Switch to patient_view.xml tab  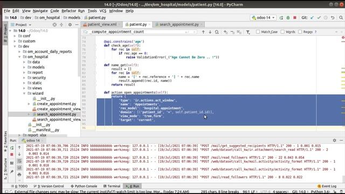click(x=102, y=24)
